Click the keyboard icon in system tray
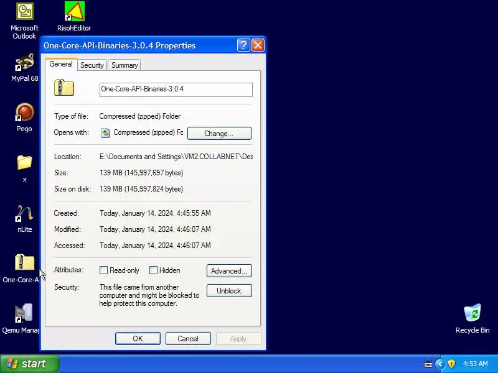This screenshot has height=373, width=498. point(428,364)
